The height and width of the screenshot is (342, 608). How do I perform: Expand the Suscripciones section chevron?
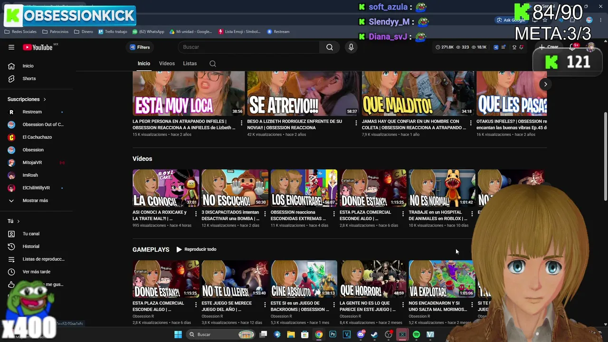click(45, 99)
